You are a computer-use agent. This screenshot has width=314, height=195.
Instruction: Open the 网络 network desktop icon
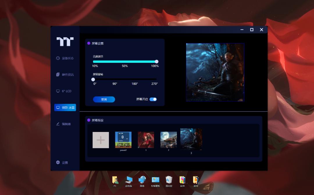142,182
